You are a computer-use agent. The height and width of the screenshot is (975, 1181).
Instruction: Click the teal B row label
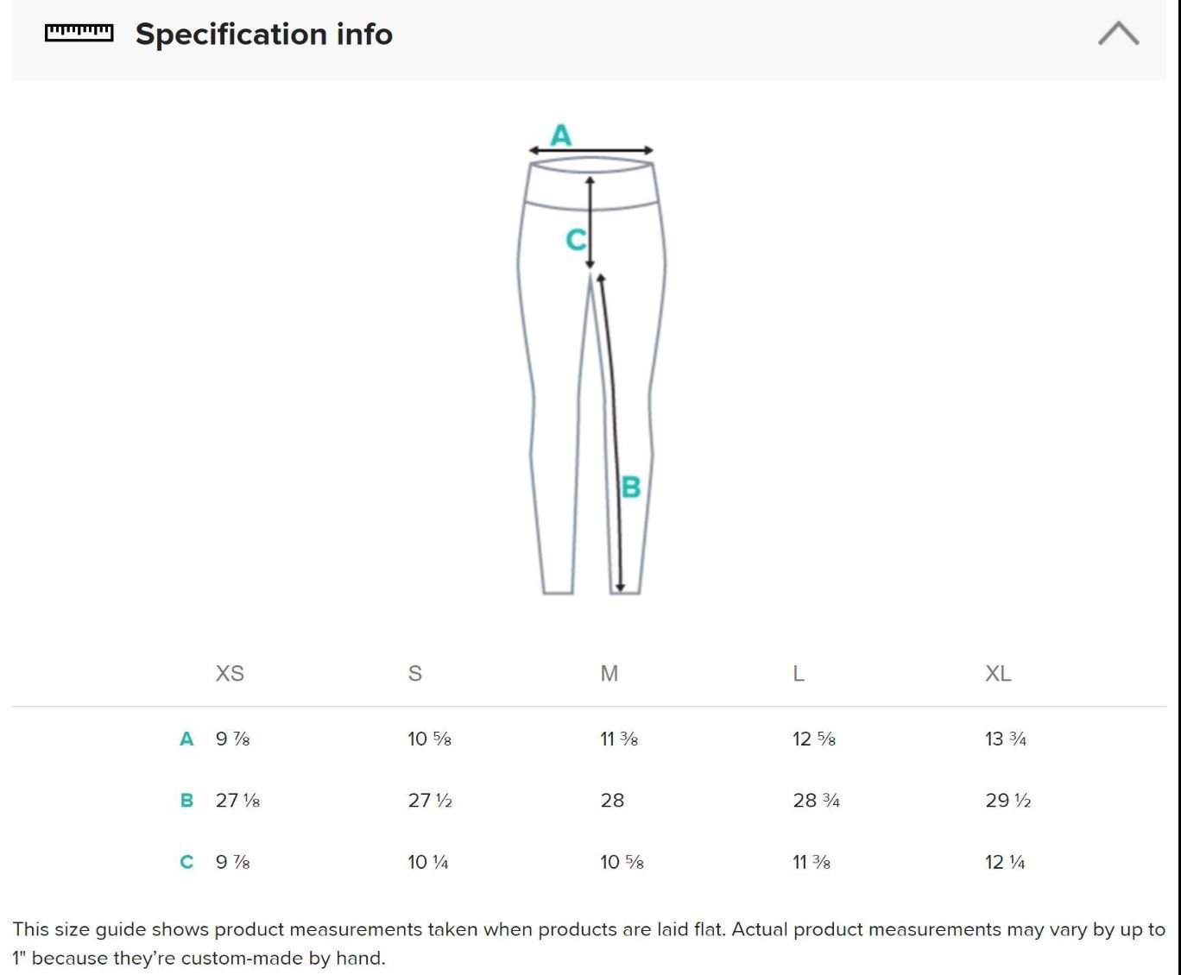pyautogui.click(x=186, y=801)
